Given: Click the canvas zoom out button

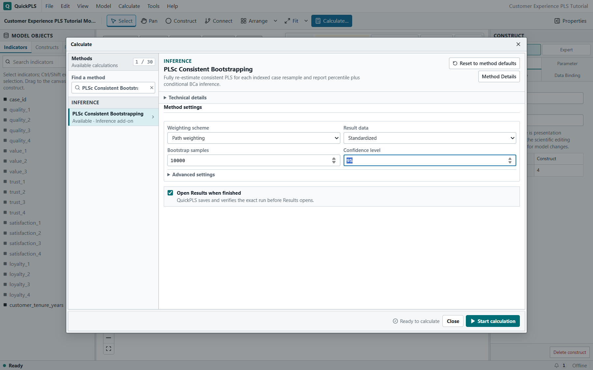Looking at the screenshot, I should click(109, 338).
